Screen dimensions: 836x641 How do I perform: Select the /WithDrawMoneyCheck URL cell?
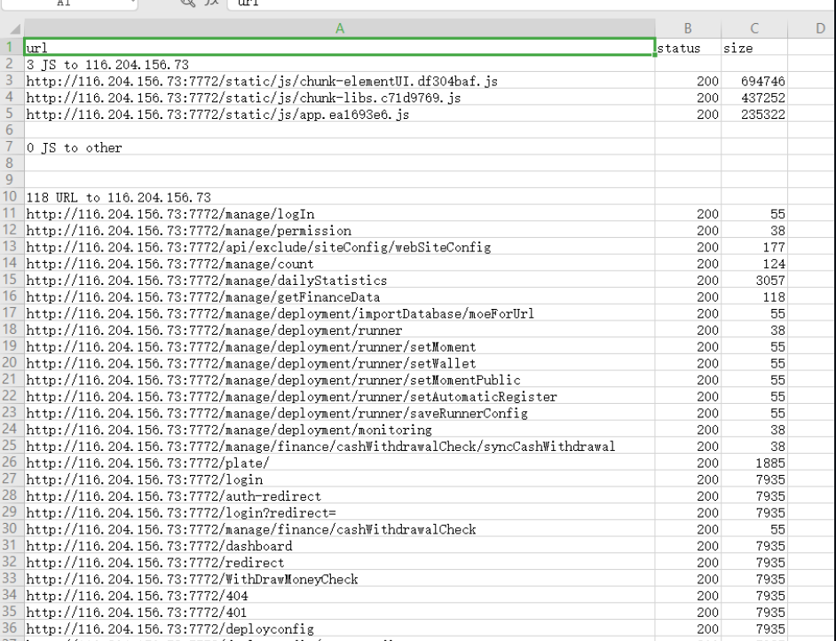click(340, 579)
